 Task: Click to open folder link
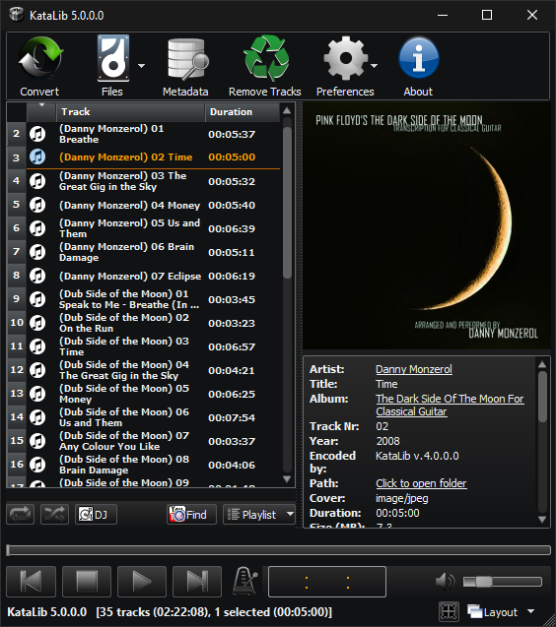point(421,483)
